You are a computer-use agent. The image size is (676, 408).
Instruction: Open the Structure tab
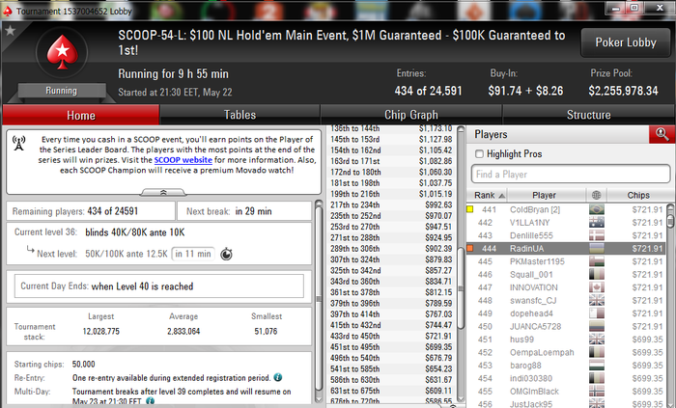click(x=588, y=116)
